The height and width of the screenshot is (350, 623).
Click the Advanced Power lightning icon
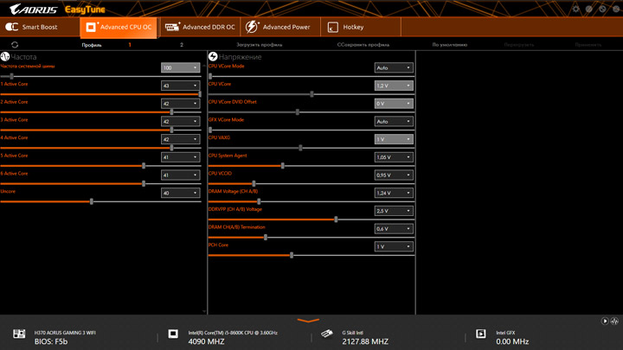pos(252,27)
